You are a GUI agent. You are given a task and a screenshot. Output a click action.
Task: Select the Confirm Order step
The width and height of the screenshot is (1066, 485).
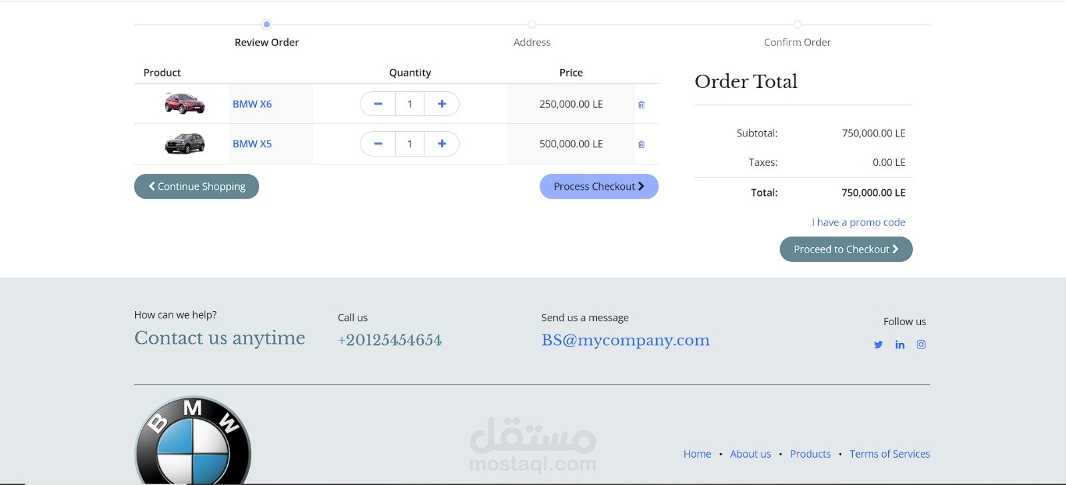click(x=798, y=42)
